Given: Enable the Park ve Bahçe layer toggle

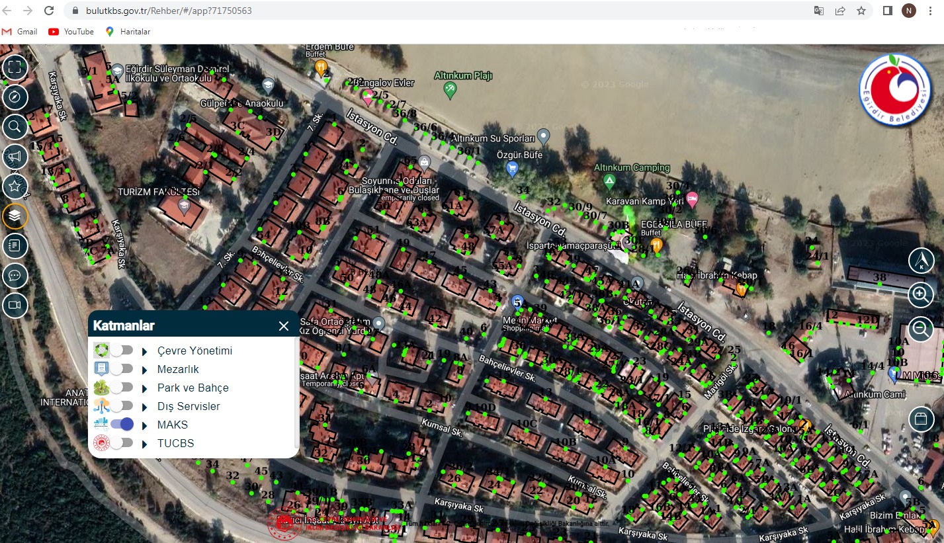Looking at the screenshot, I should click(122, 388).
